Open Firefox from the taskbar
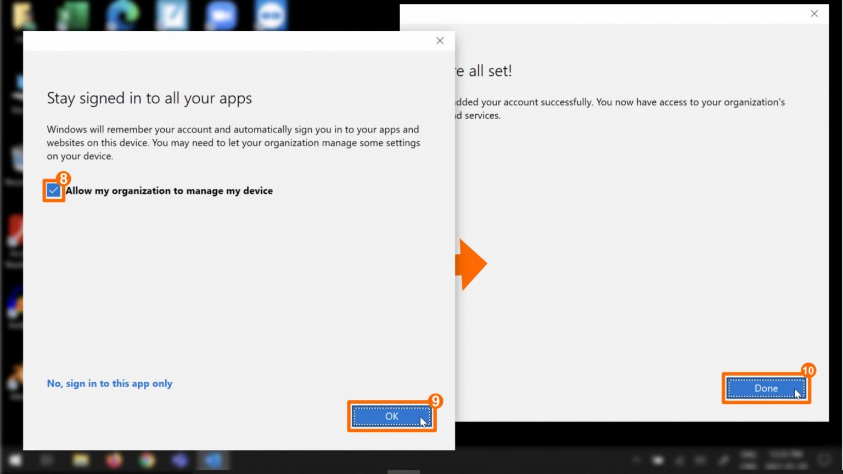The height and width of the screenshot is (474, 843). [x=114, y=460]
